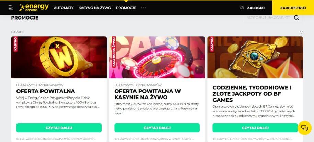Open the golden W coin promotion image
The height and width of the screenshot is (142, 314).
(x=59, y=57)
